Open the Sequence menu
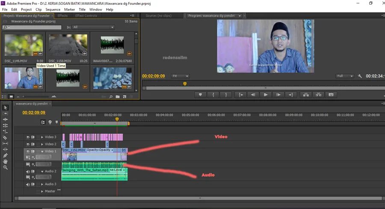Image resolution: width=385 pixels, height=209 pixels. [53, 9]
